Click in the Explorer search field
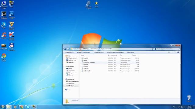Screen dimensions: 195x109 168,49
